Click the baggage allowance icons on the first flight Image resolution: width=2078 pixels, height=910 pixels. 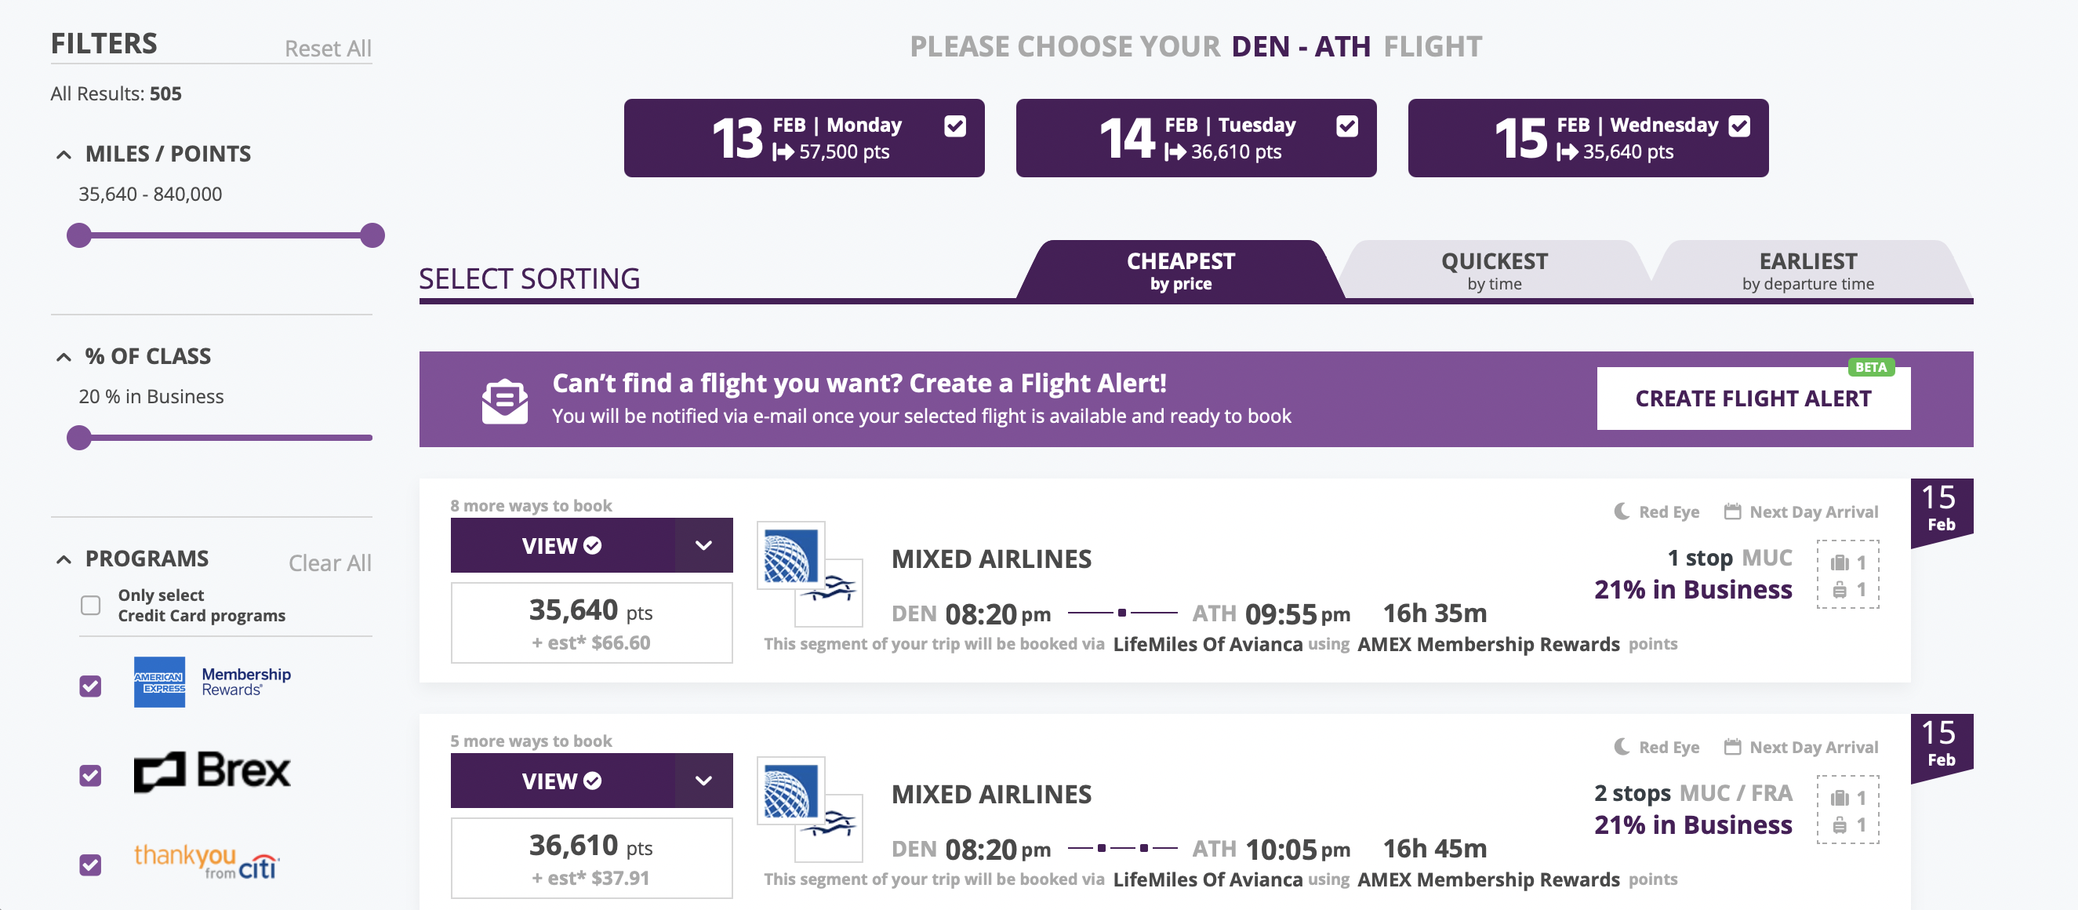(1847, 574)
